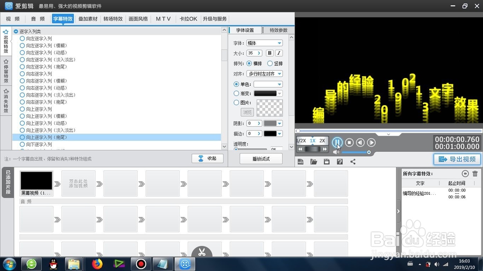Set playback speed to 2X

pos(322,141)
